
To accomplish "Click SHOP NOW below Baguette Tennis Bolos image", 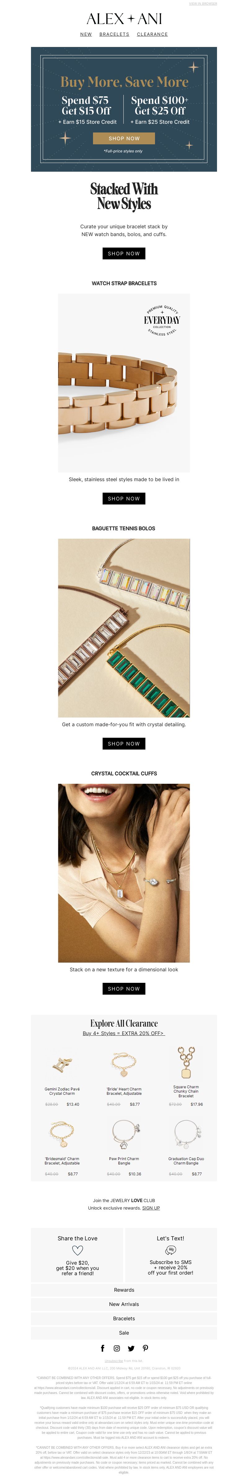I will pos(124,743).
